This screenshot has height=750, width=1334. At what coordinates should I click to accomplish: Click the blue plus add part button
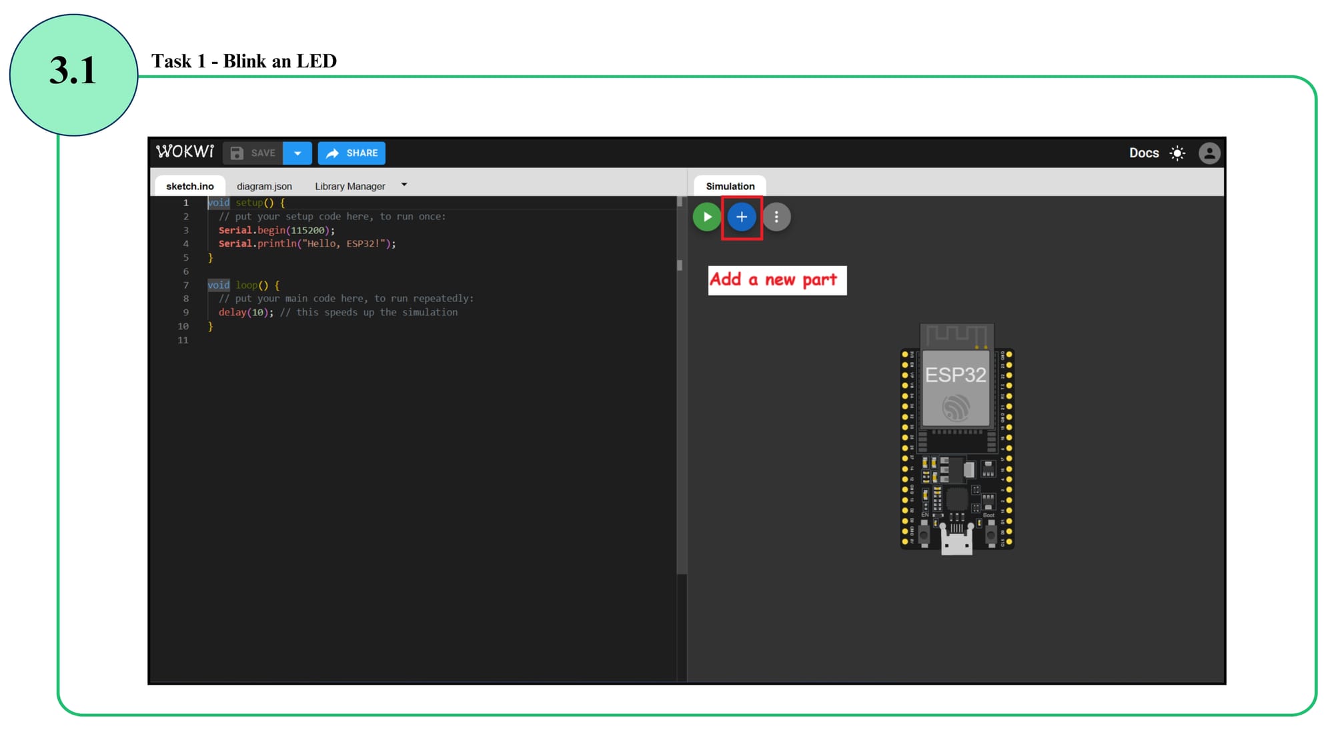click(741, 217)
